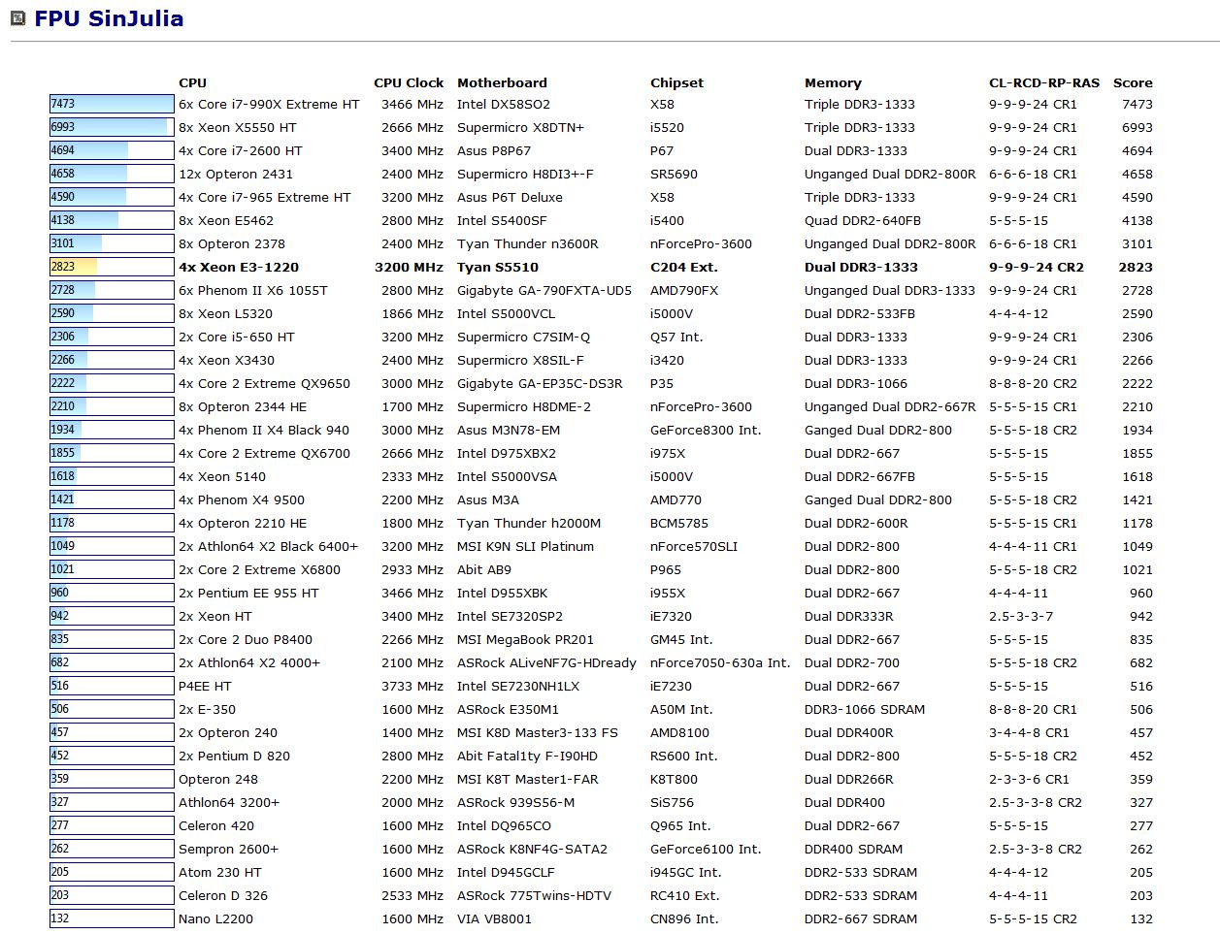Screen dimensions: 1220x934
Task: Click the 4x Phenom II X4 Black 940 entry
Action: point(264,430)
